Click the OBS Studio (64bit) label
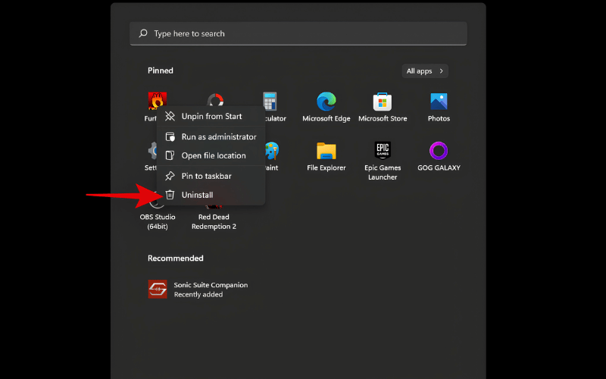 pyautogui.click(x=158, y=221)
